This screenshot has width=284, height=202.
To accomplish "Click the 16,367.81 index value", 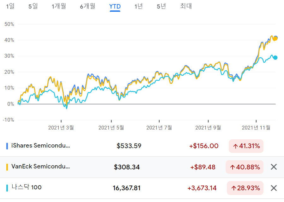I will [127, 188].
